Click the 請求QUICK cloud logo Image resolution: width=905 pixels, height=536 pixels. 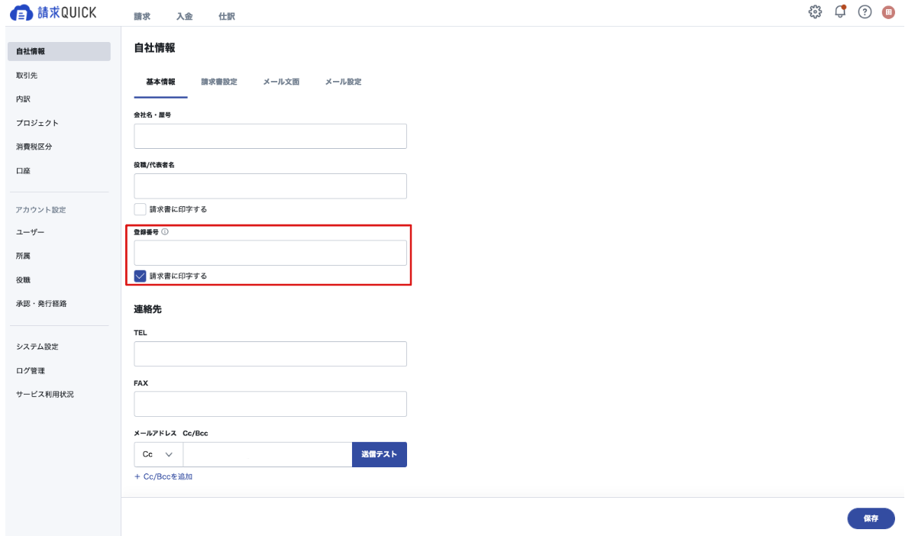pos(53,13)
